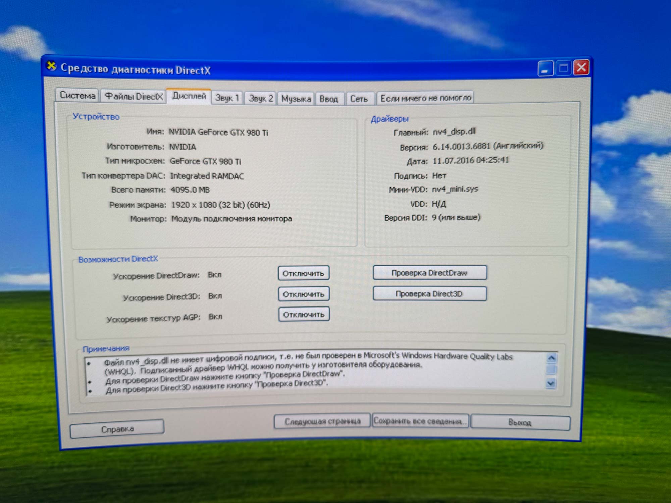Open the Если ничего не помогло tab
The height and width of the screenshot is (503, 671).
[425, 98]
